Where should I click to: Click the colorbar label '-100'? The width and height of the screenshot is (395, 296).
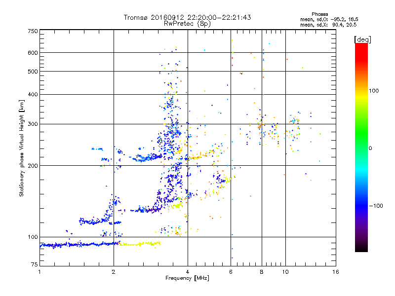pos(376,206)
